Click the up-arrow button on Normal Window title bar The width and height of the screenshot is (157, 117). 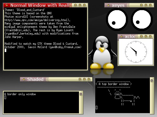[80, 5]
